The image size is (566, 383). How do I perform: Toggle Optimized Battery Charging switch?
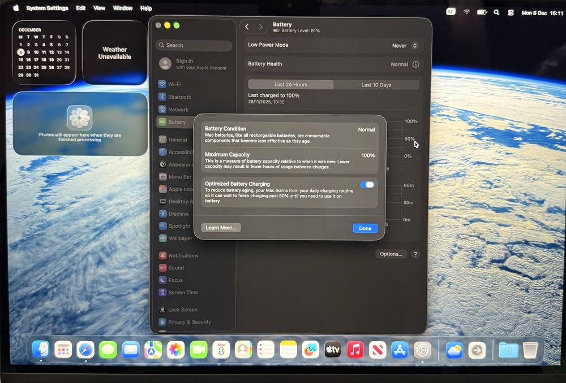point(367,185)
